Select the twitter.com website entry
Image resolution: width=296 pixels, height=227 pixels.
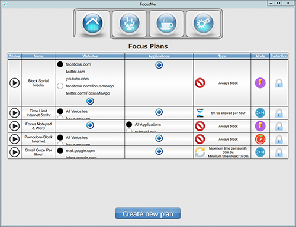pos(75,72)
